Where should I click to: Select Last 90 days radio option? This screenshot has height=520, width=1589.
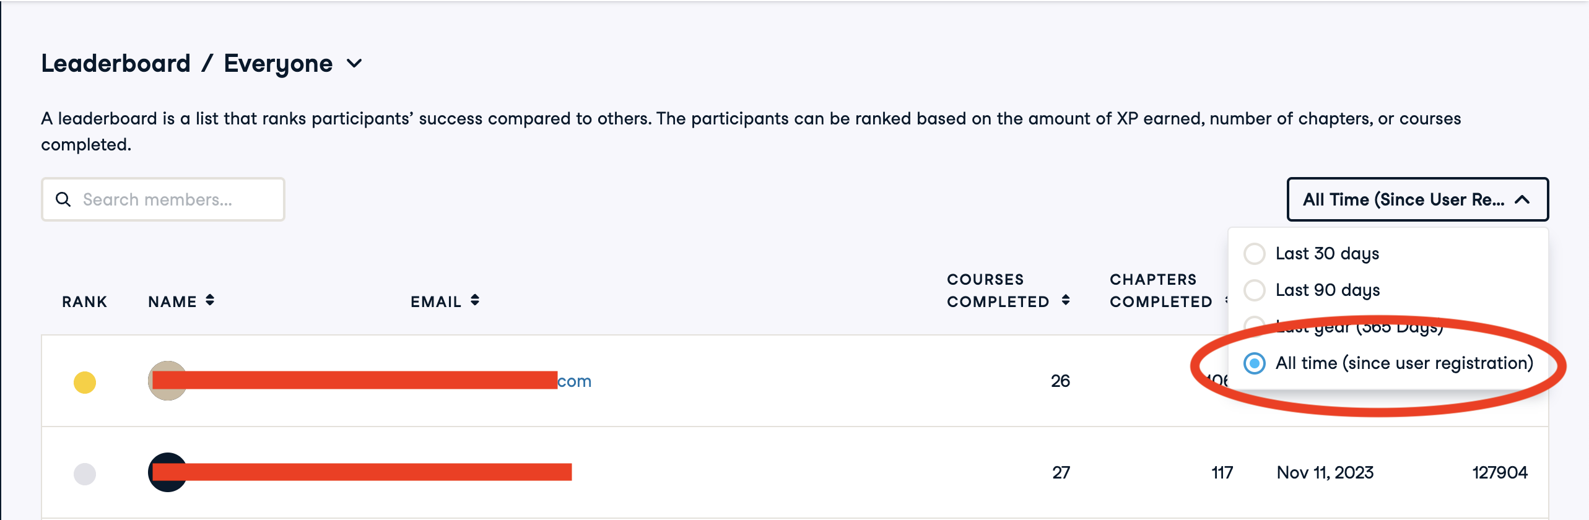tap(1255, 290)
